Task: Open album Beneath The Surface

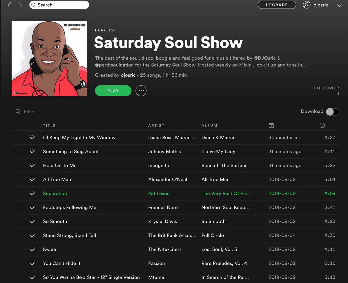Action: 224,165
